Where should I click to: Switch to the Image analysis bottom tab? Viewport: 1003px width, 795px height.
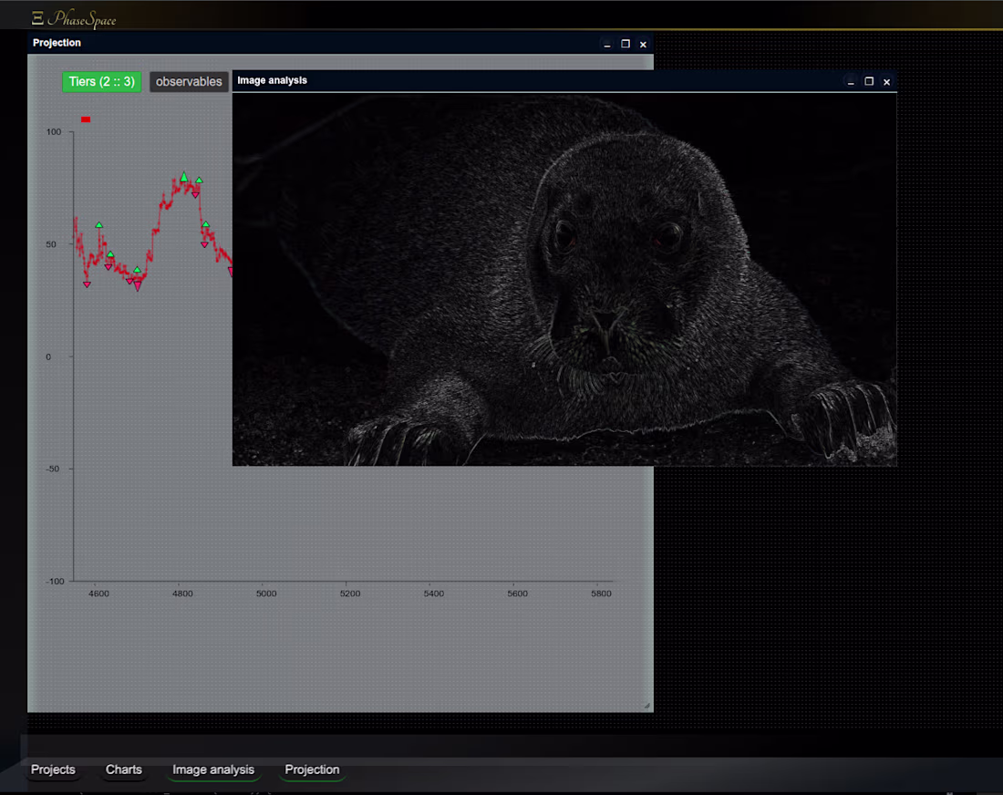[x=213, y=769]
